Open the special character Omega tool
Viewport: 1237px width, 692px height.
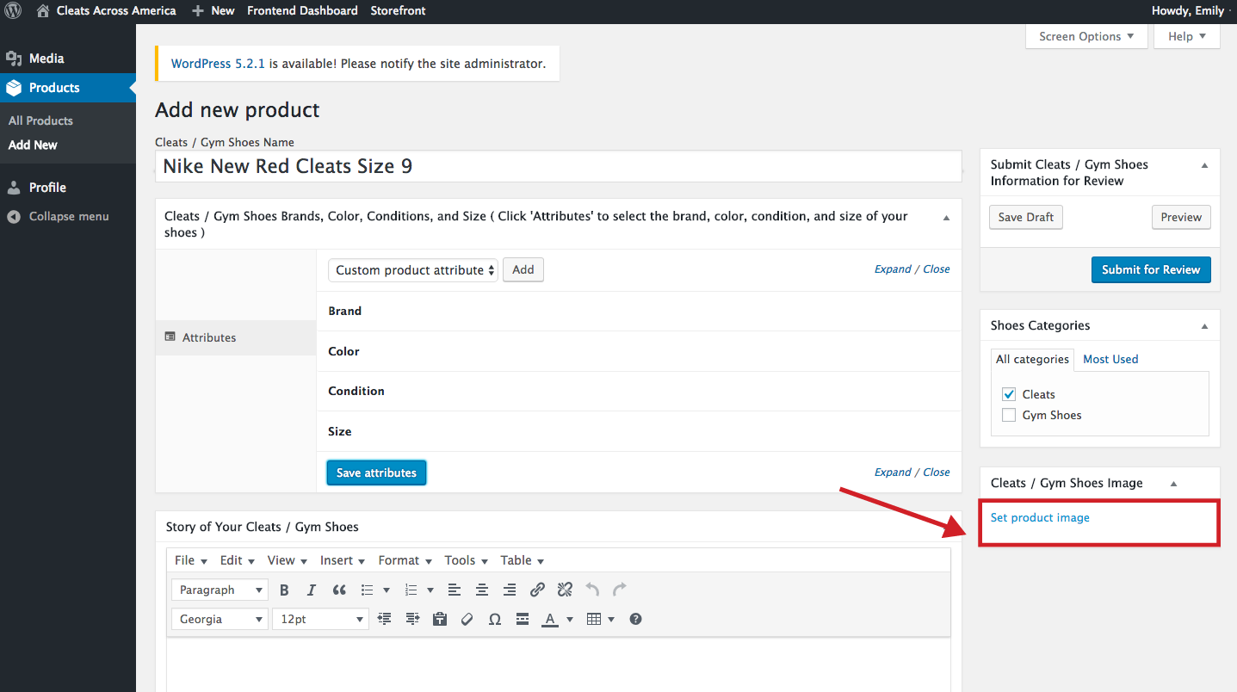[494, 619]
